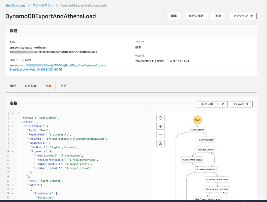Zoom out of the state machine graph
This screenshot has height=202, width=267.
160,135
